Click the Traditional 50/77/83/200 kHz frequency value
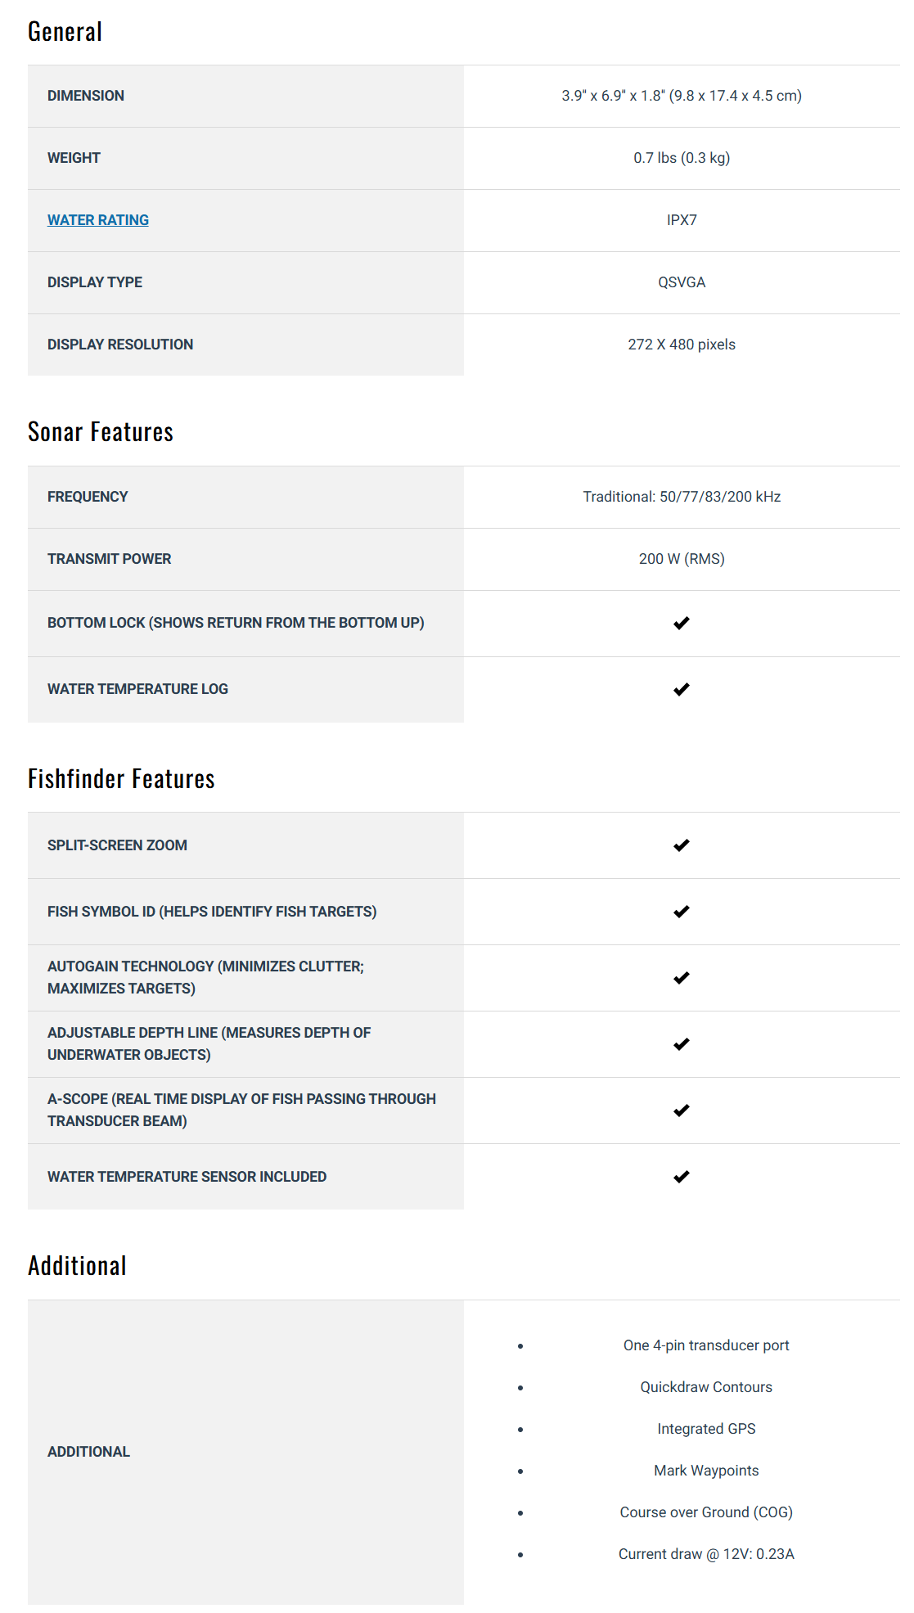Screen dimensions: 914x1613 pyautogui.click(x=682, y=497)
